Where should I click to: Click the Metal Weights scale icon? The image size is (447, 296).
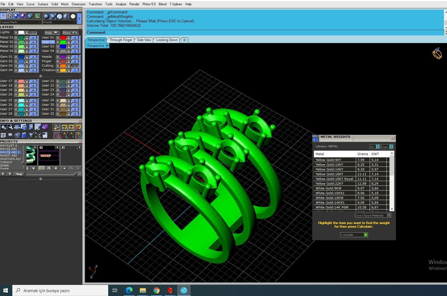(316, 138)
